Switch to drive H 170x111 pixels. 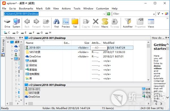48,33
